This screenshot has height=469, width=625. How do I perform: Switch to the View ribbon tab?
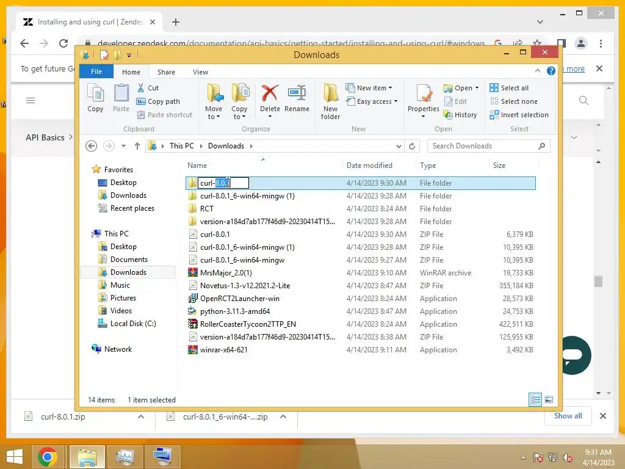pos(200,72)
